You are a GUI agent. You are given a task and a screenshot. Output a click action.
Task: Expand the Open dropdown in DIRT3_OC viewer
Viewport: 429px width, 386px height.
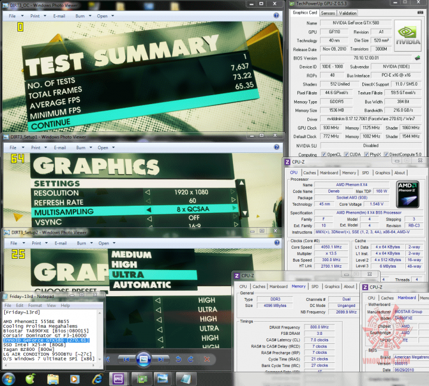pos(113,16)
